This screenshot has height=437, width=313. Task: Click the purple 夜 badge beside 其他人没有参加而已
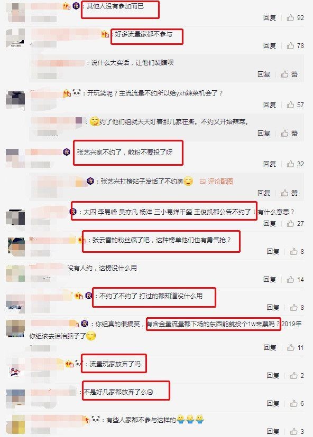click(76, 6)
